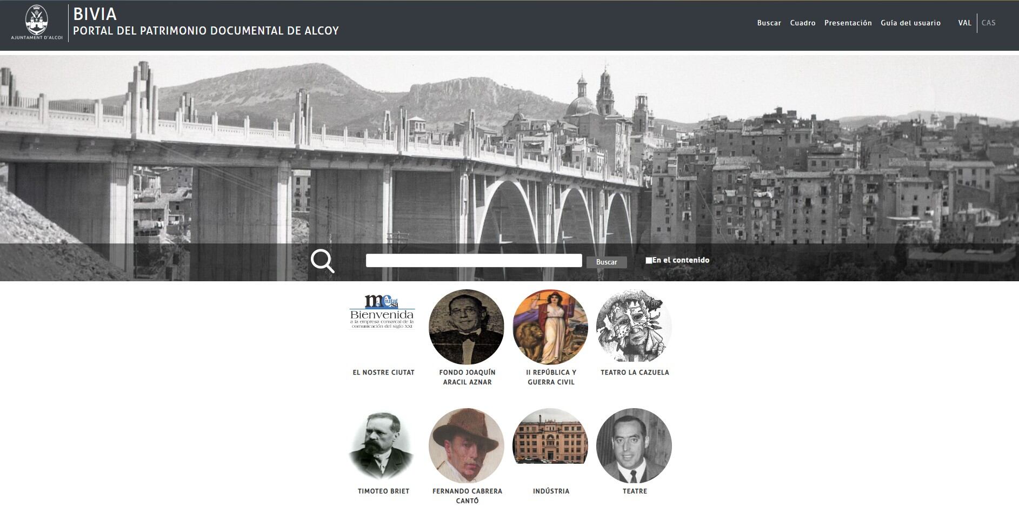Screen dimensions: 1019x515
Task: Open the Buscar menu item
Action: coord(769,23)
